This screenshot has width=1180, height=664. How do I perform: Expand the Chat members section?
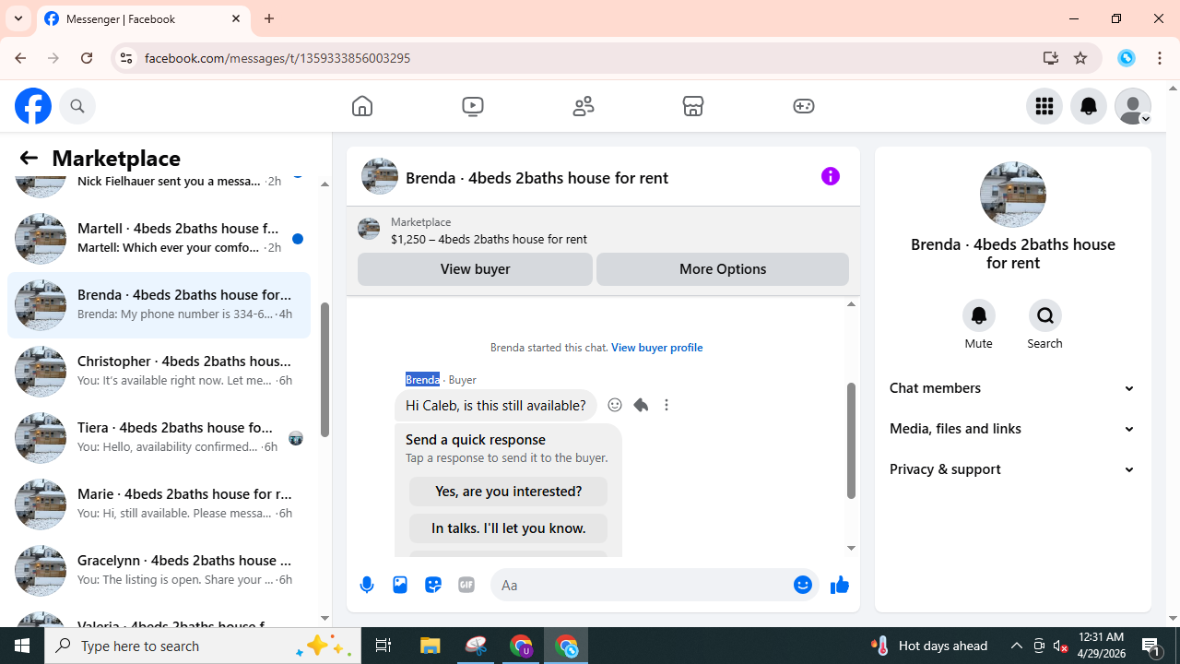tap(1012, 388)
